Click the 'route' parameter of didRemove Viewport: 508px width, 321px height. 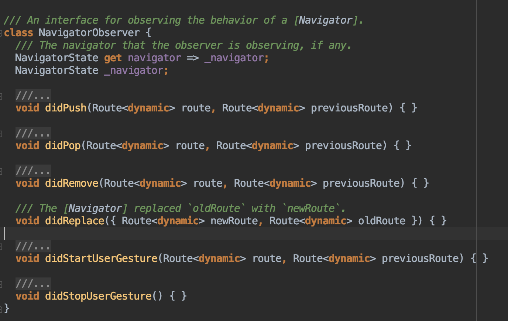click(x=207, y=183)
